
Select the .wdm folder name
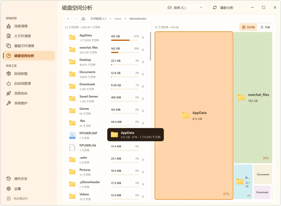(x=83, y=157)
